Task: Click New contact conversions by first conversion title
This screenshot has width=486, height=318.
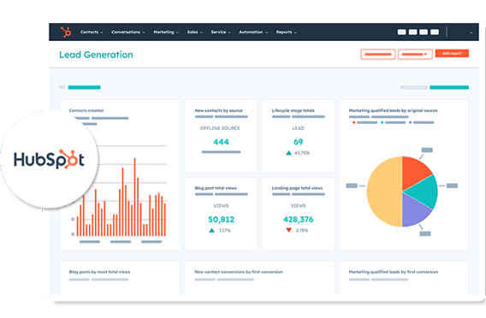Action: (x=239, y=272)
